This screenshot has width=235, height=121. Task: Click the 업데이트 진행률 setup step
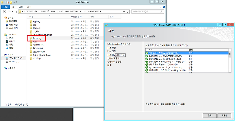pos(114,62)
